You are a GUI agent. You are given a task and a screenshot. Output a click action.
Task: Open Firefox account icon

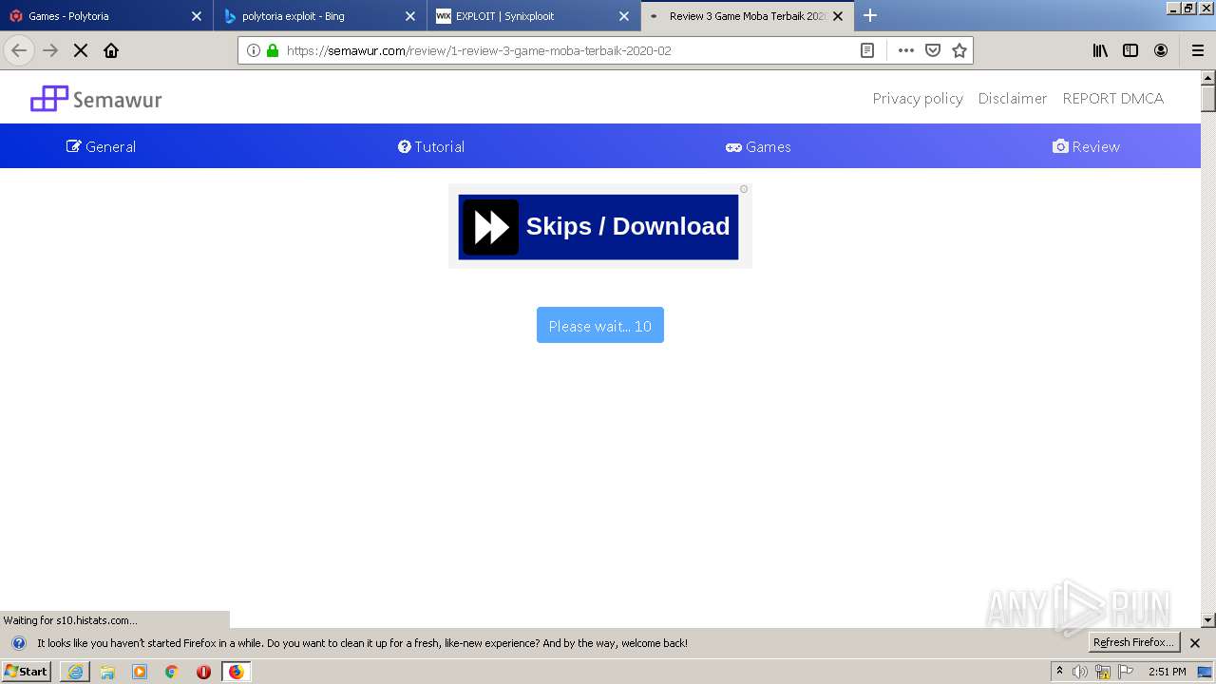[x=1161, y=50]
